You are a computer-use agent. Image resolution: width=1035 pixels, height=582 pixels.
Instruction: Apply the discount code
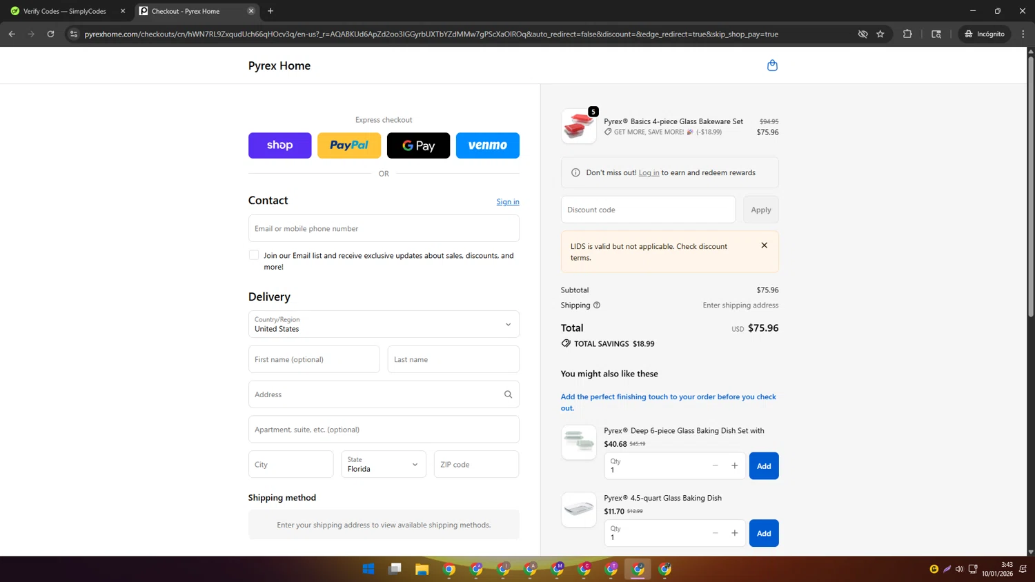click(x=761, y=210)
